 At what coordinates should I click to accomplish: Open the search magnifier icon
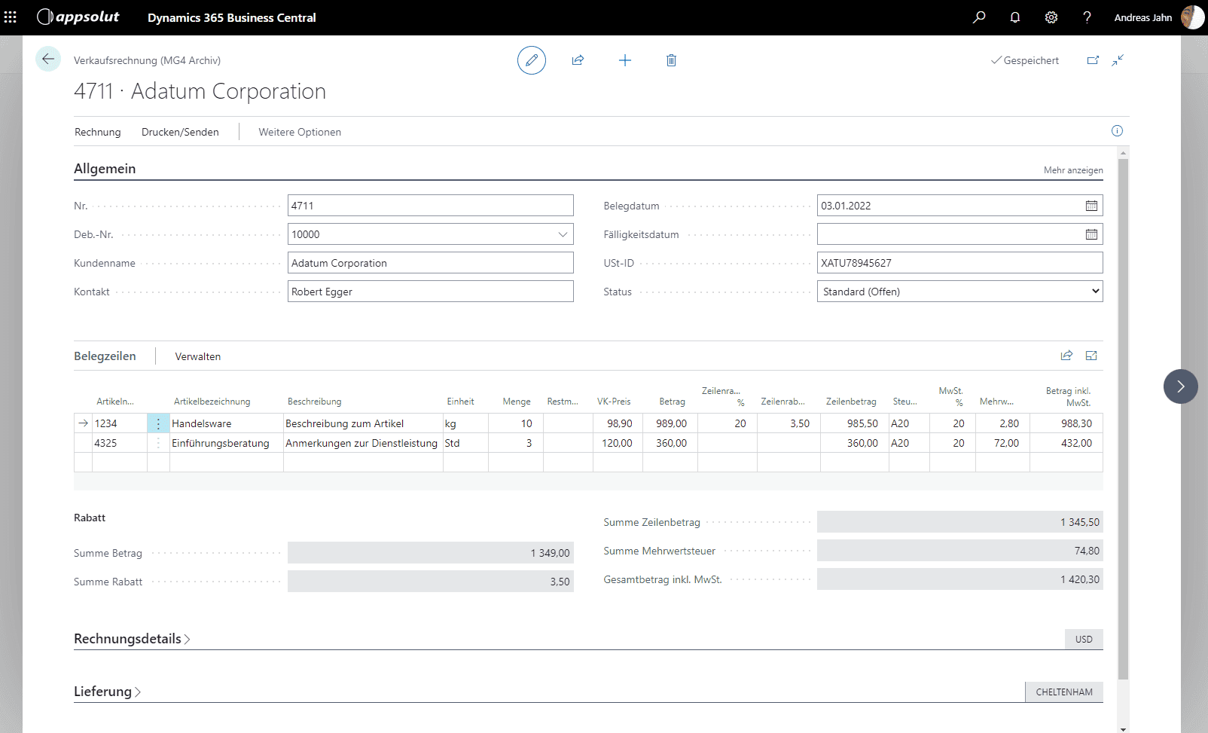coord(979,17)
